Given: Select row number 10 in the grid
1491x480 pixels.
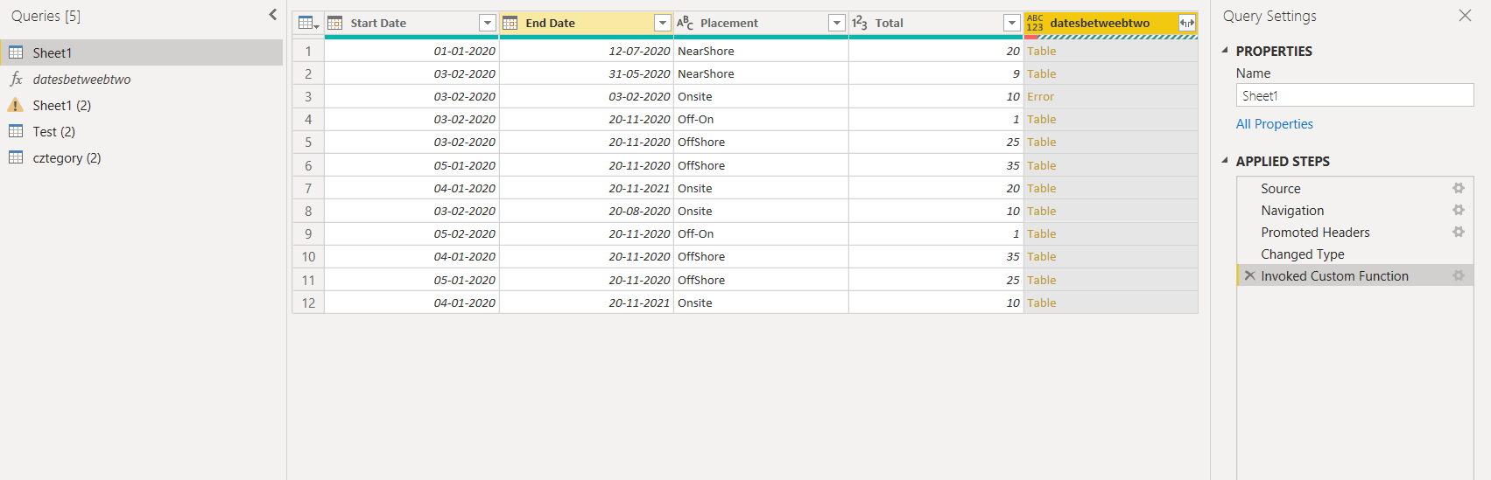Looking at the screenshot, I should 308,256.
